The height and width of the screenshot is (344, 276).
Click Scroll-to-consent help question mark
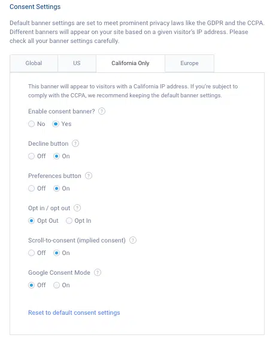tap(133, 240)
